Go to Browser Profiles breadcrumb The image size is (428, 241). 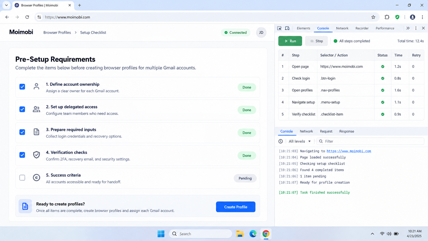click(57, 33)
